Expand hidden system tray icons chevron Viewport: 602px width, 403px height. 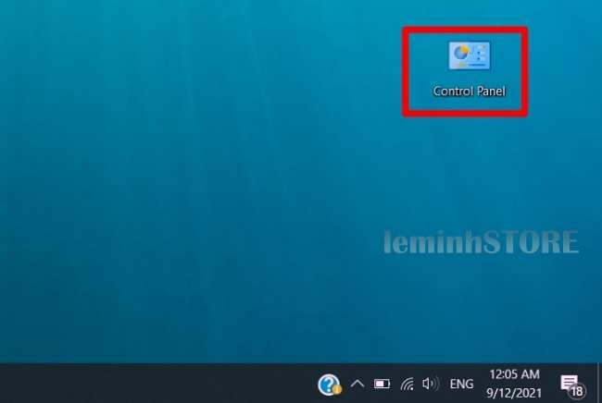point(357,383)
